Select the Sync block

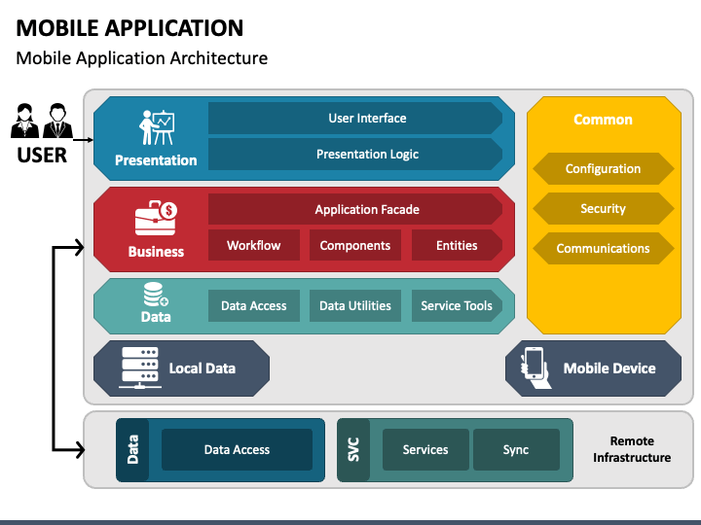(516, 449)
